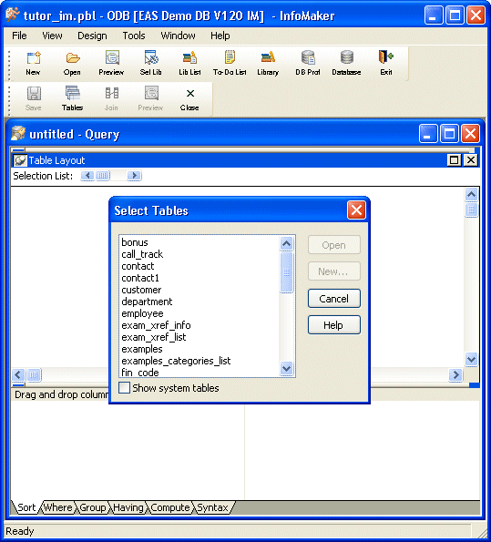Click Help button in Select Tables dialog

pos(334,325)
